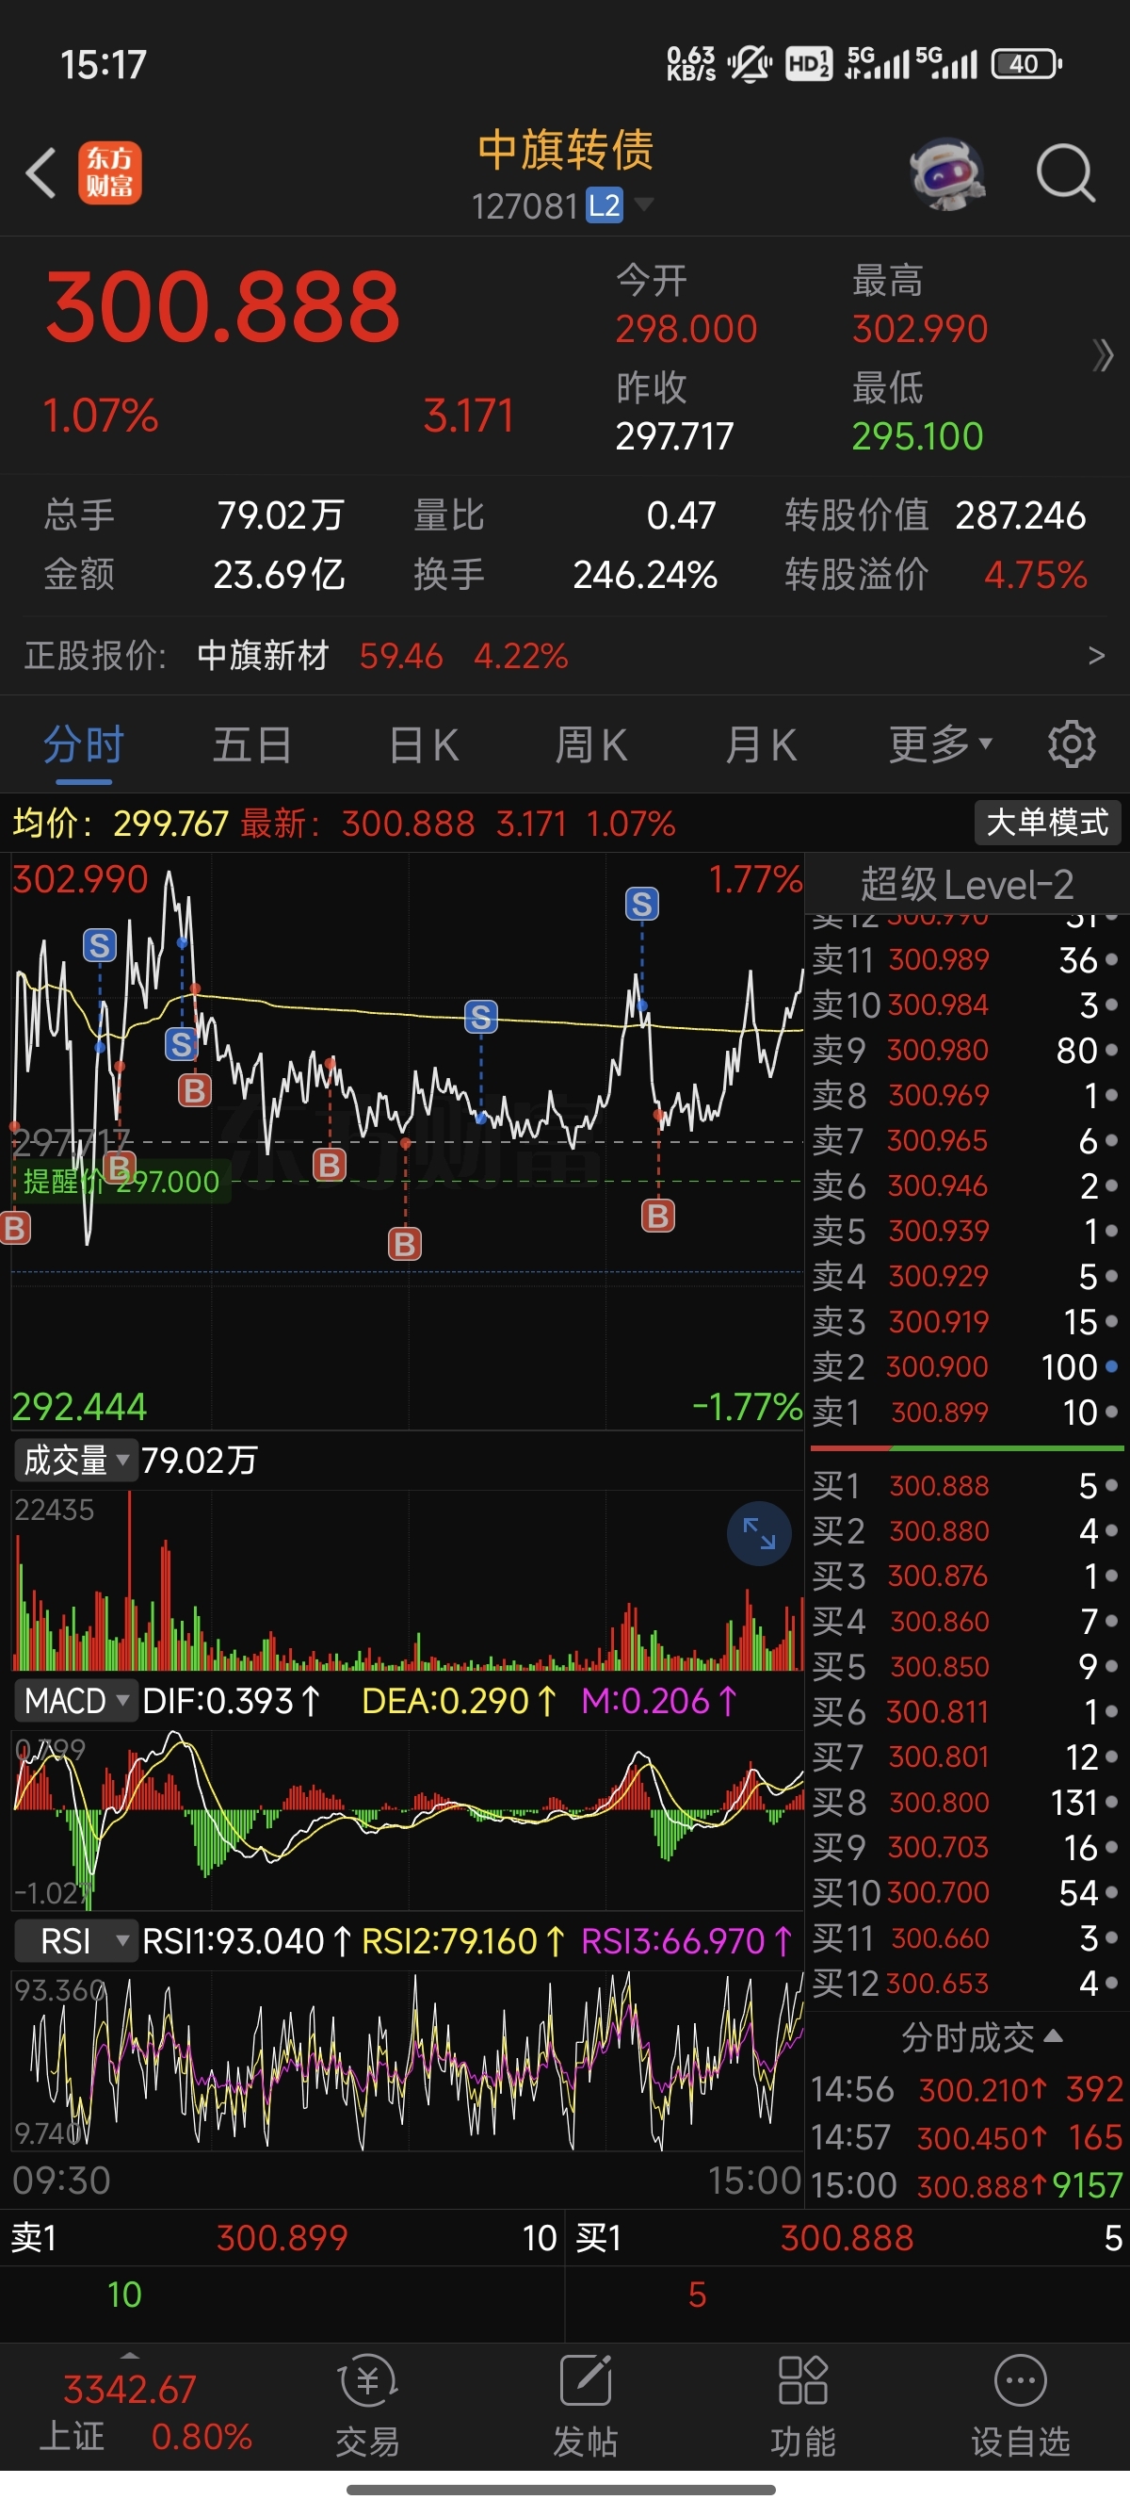
Task: Tap the 买5 300.850 order row
Action: coord(967,1666)
